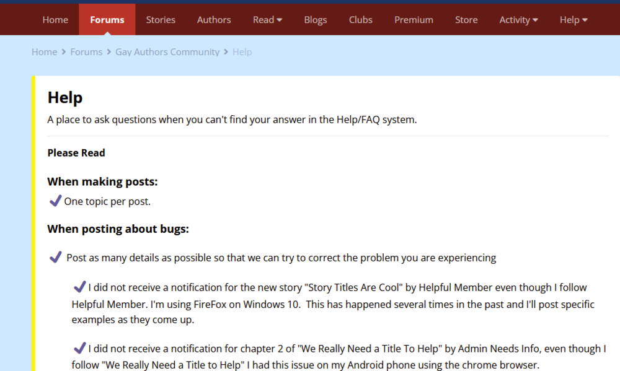This screenshot has width=620, height=371.
Task: Expand the Help dropdown in navbar
Action: click(x=573, y=20)
